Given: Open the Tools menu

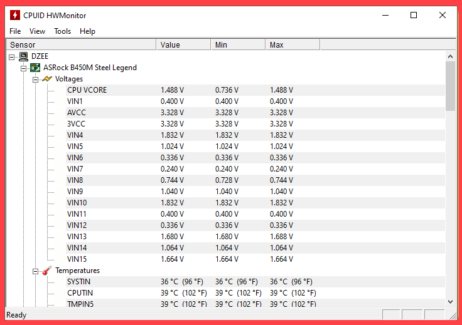Looking at the screenshot, I should coord(63,31).
